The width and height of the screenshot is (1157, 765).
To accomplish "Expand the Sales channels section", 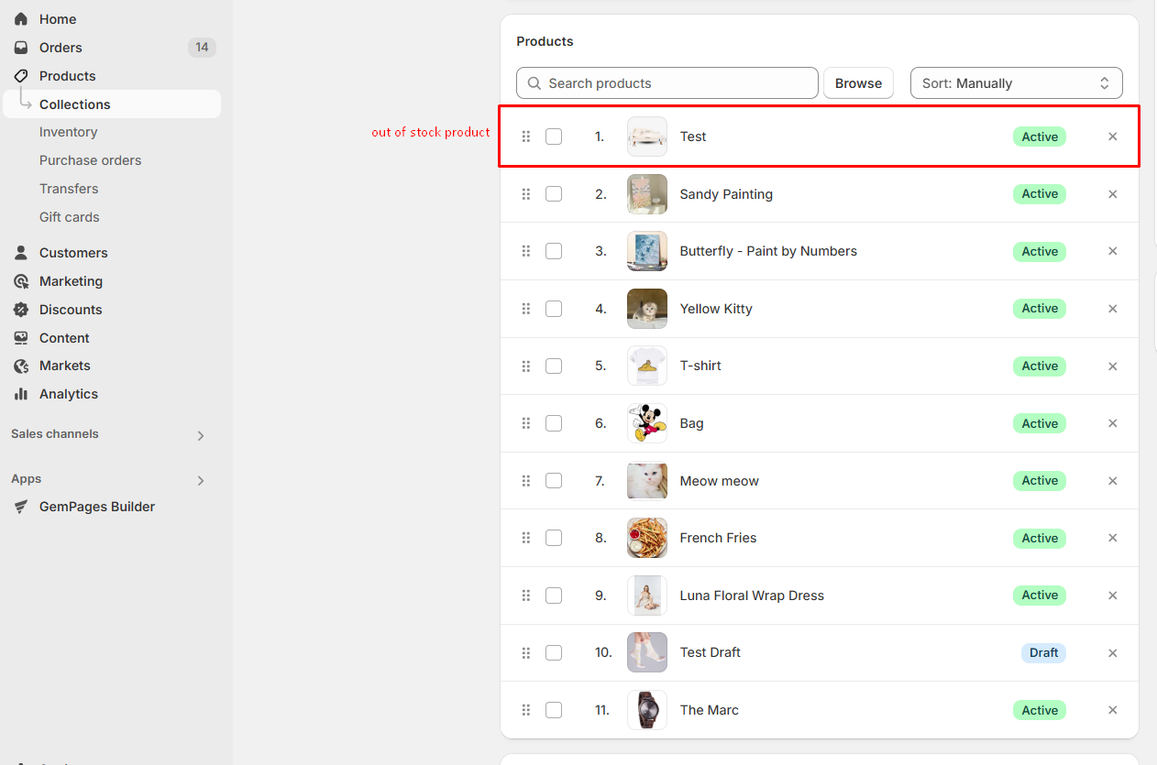I will coord(201,436).
